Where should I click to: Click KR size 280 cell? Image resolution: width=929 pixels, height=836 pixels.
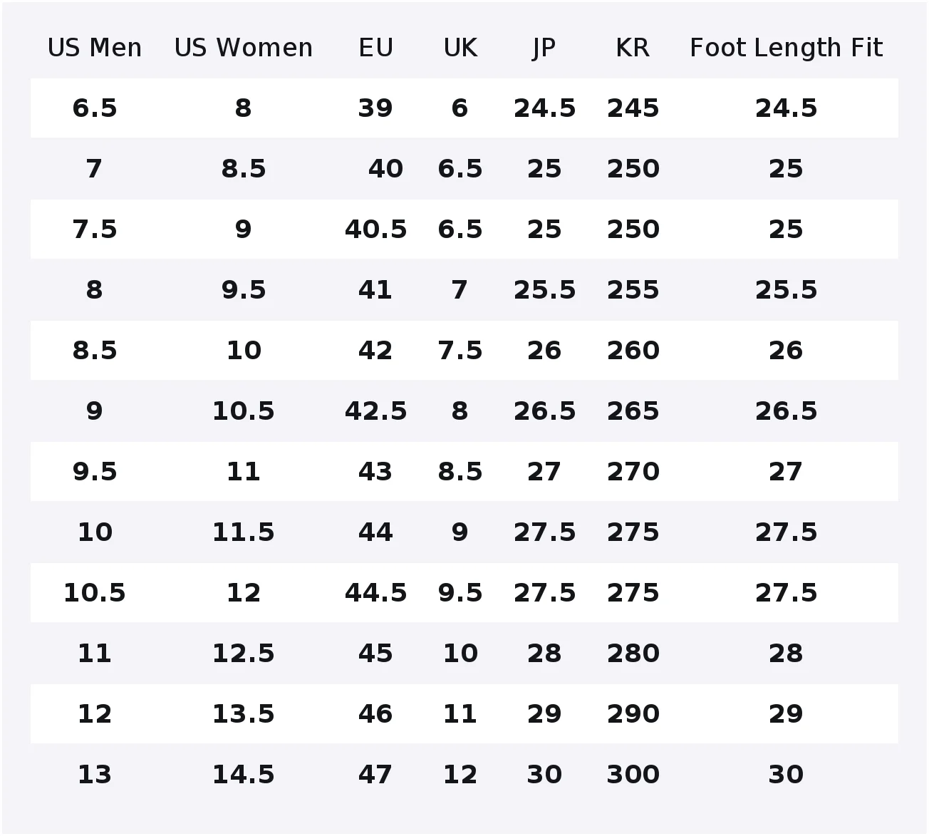(633, 654)
